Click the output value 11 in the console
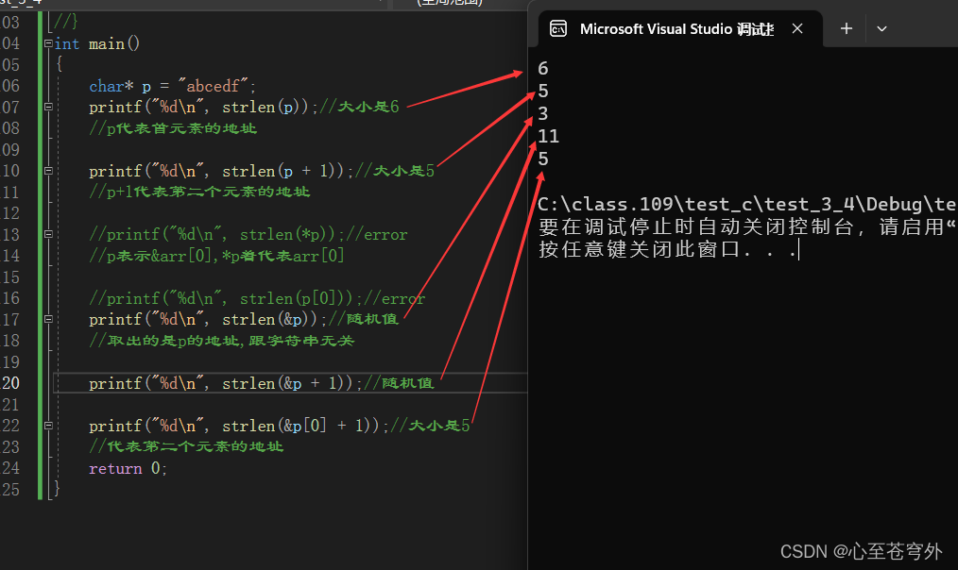958x570 pixels. tap(549, 137)
